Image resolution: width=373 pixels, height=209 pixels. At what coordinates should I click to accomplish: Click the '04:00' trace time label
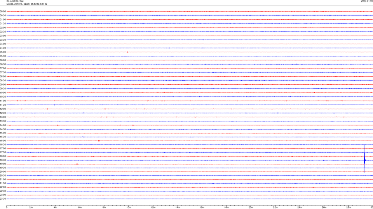click(3, 44)
